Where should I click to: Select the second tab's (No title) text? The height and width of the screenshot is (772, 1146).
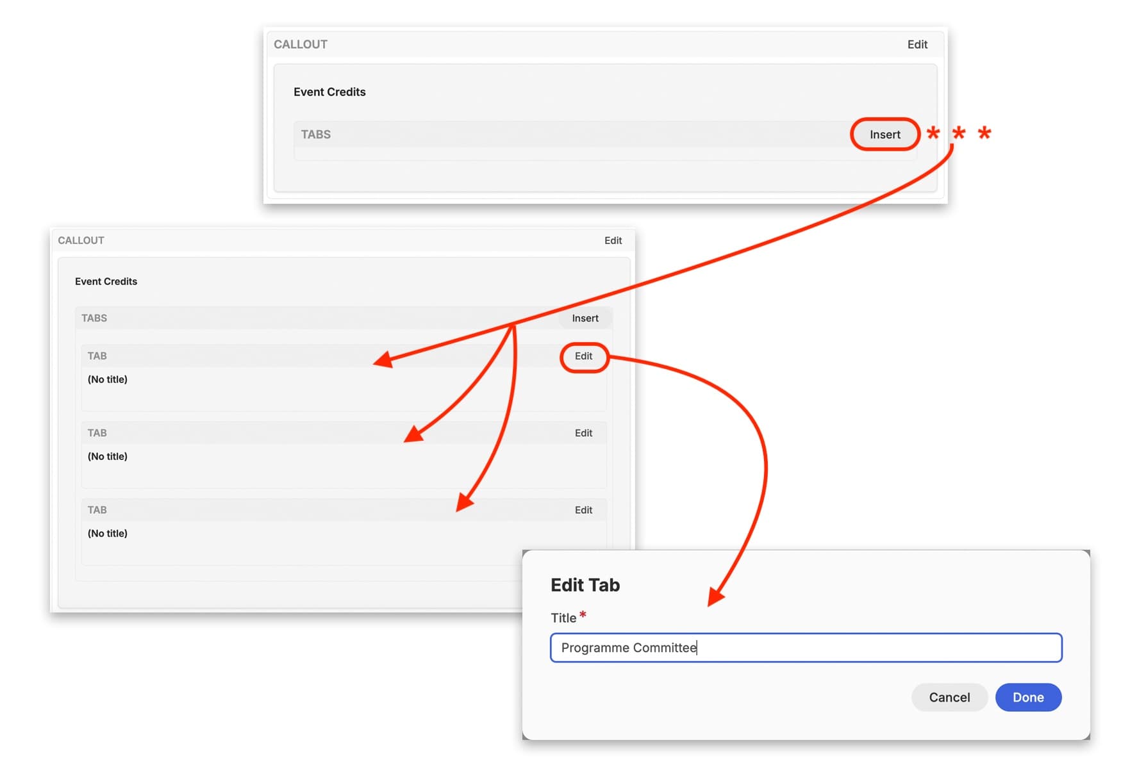tap(108, 456)
